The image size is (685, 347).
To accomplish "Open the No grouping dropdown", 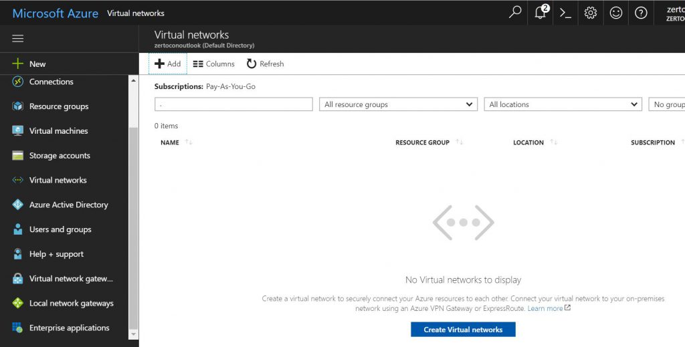I will (667, 104).
